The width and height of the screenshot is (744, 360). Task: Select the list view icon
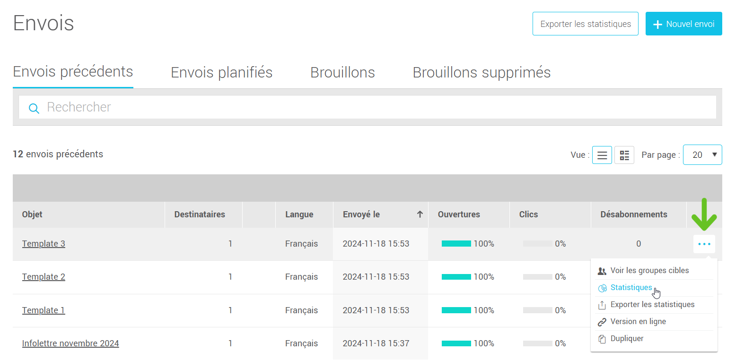(602, 155)
